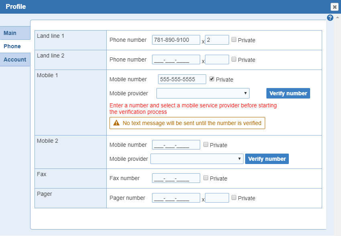Image resolution: width=341 pixels, height=236 pixels.
Task: Tick the Pager Private checkbox
Action: click(x=234, y=198)
